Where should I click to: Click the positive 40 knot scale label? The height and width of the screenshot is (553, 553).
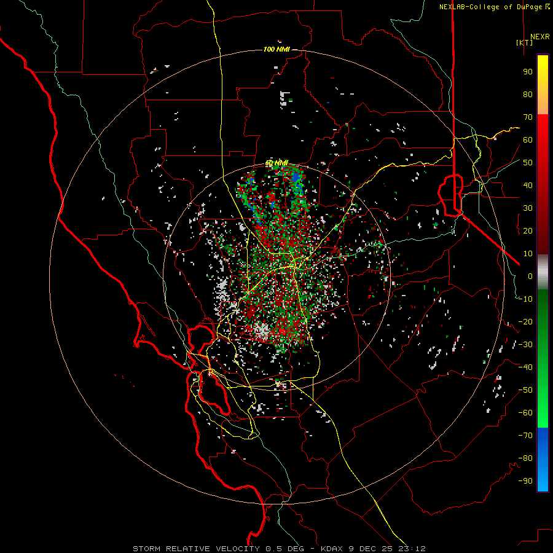[x=528, y=185]
